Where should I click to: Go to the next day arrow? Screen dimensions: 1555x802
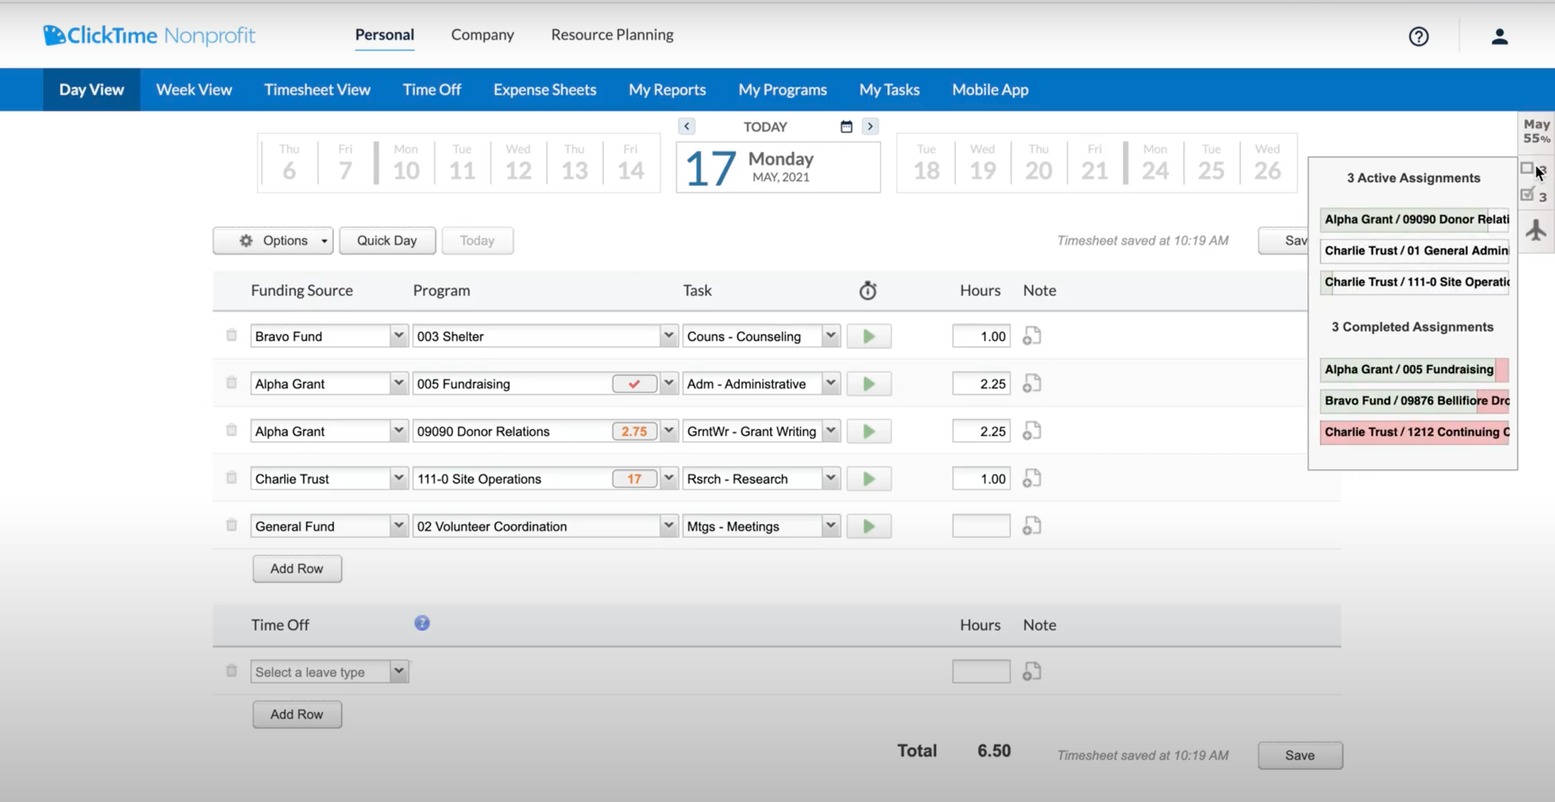point(870,127)
